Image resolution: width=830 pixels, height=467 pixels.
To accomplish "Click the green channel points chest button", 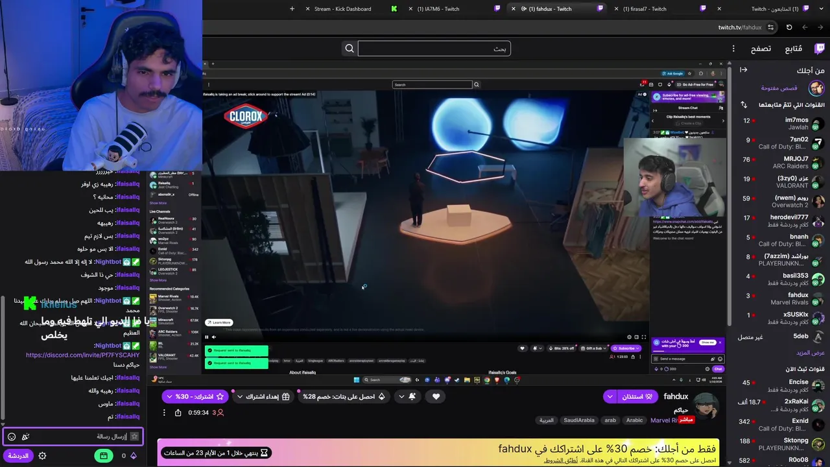I will (103, 456).
